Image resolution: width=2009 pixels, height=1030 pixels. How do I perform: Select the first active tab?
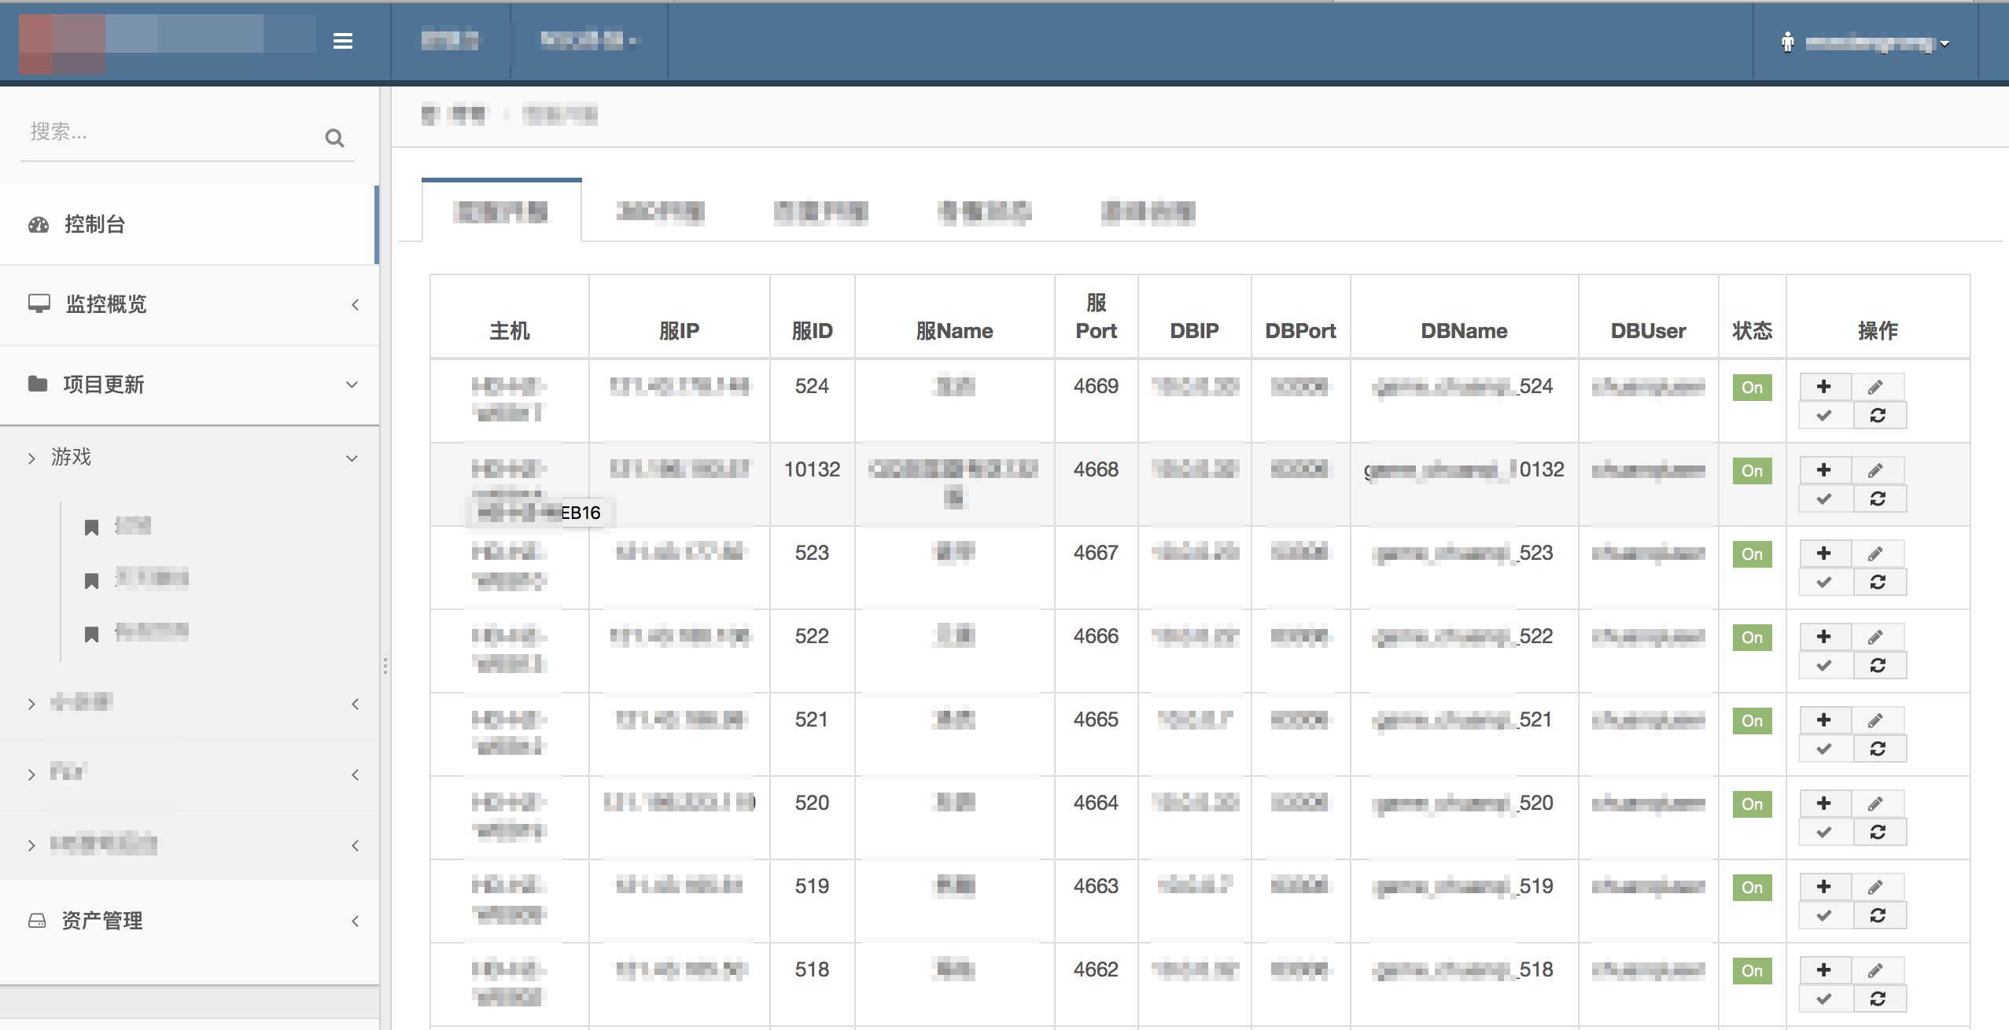click(x=501, y=212)
